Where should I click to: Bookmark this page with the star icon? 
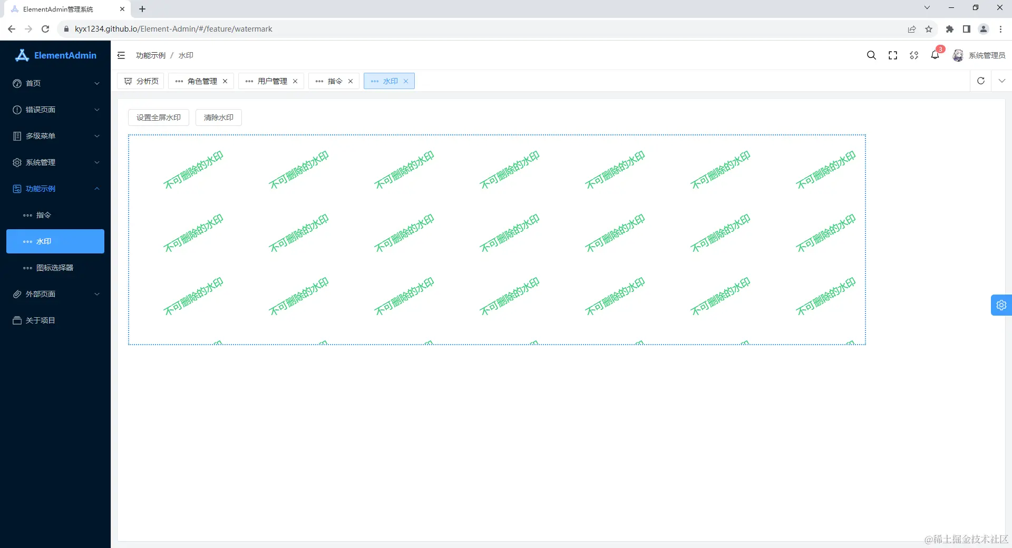point(929,29)
